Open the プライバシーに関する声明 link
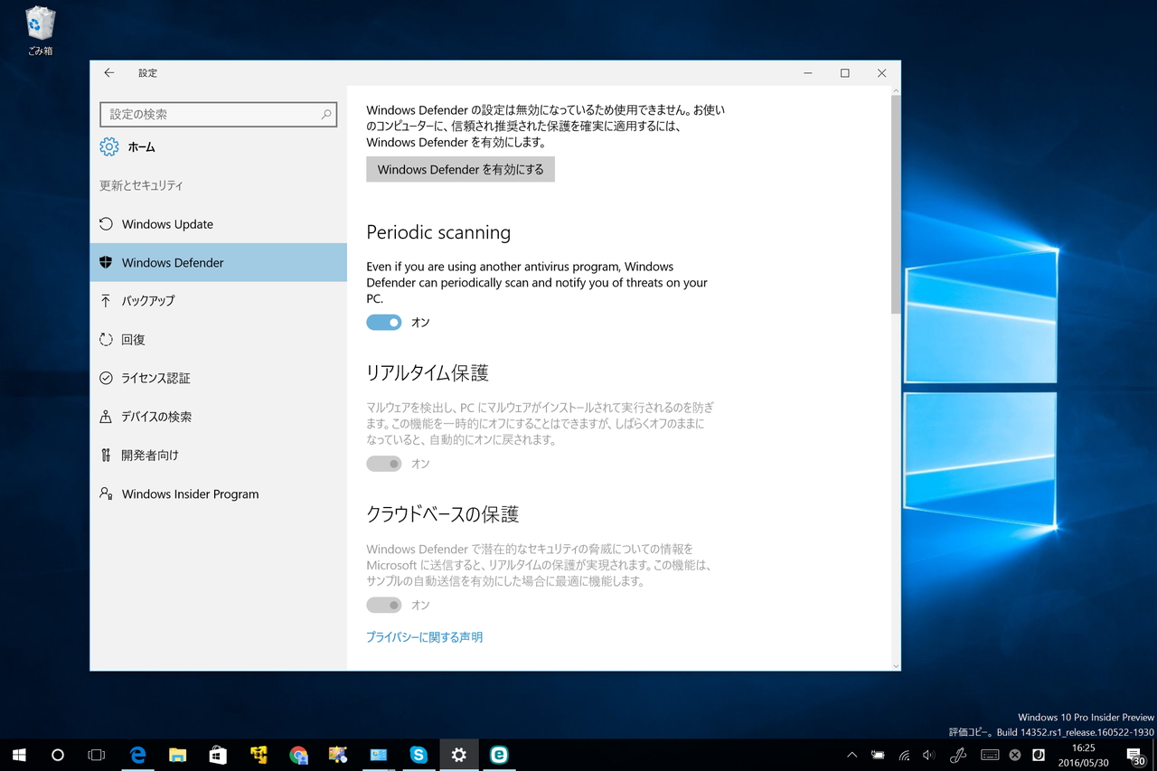This screenshot has width=1157, height=771. pyautogui.click(x=424, y=637)
